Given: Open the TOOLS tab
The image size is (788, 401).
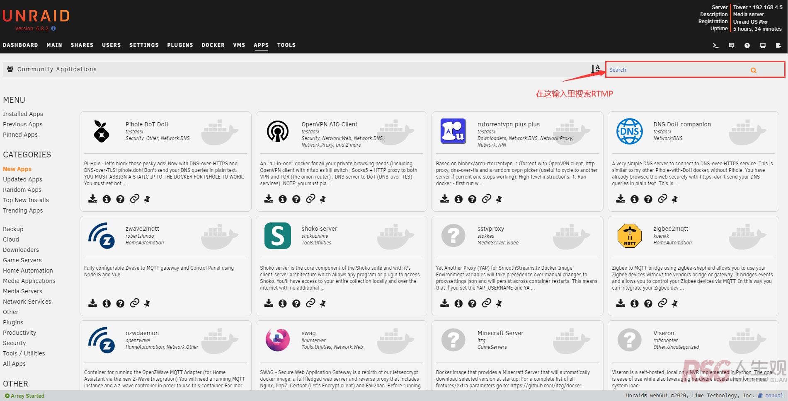Looking at the screenshot, I should 286,45.
